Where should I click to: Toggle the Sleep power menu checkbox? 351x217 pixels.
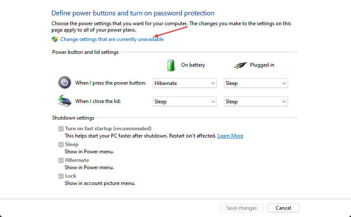(x=61, y=144)
